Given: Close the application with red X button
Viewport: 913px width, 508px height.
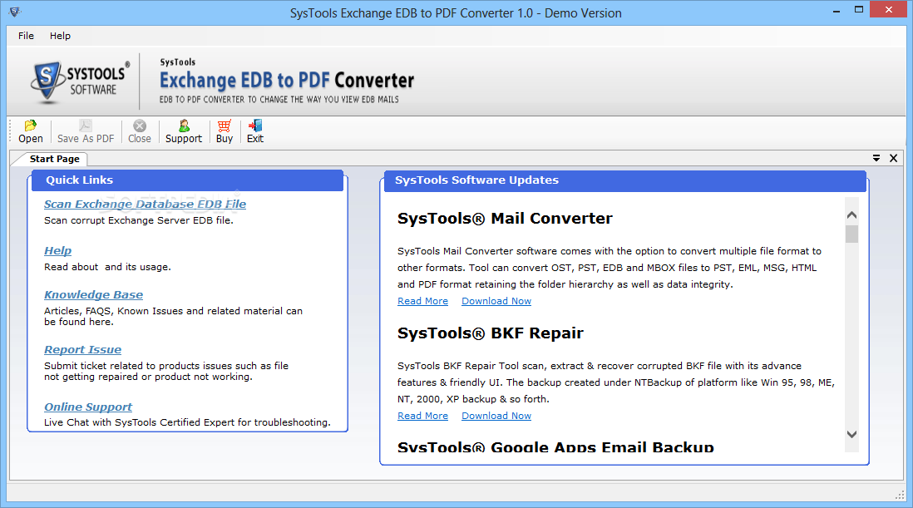Looking at the screenshot, I should pos(889,9).
